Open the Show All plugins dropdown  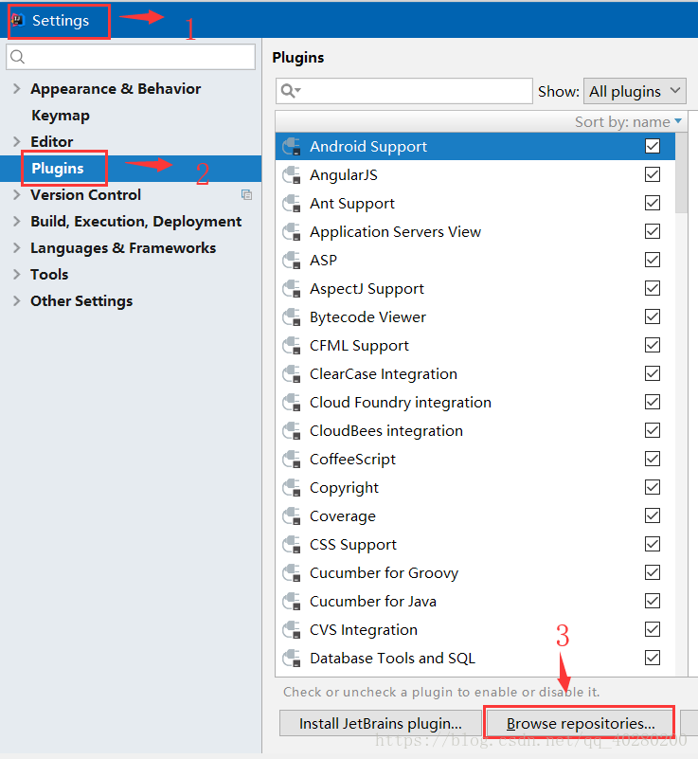click(635, 91)
